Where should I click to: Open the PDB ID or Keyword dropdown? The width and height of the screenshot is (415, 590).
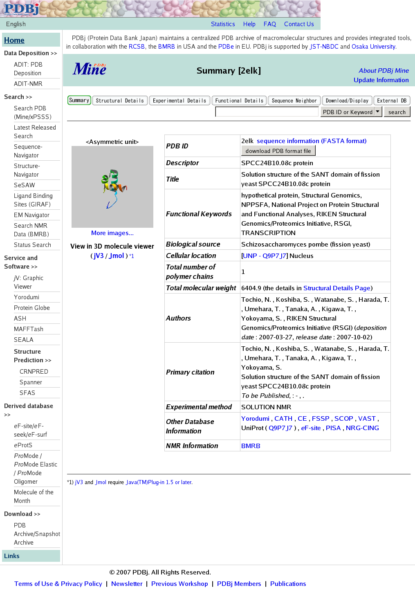(351, 112)
